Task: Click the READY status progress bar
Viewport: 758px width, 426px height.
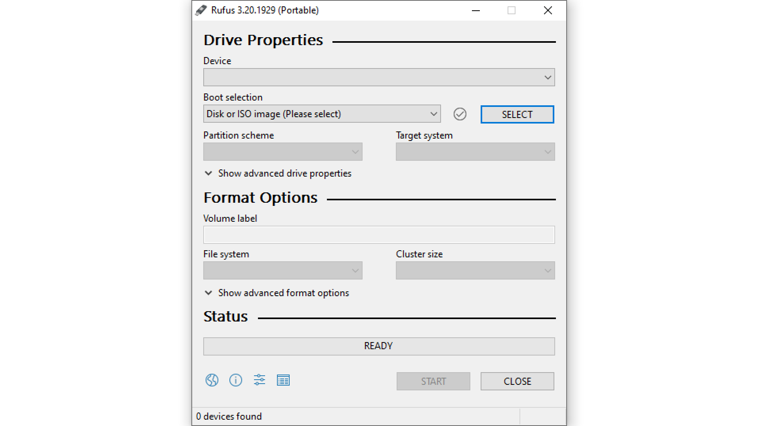Action: 379,346
